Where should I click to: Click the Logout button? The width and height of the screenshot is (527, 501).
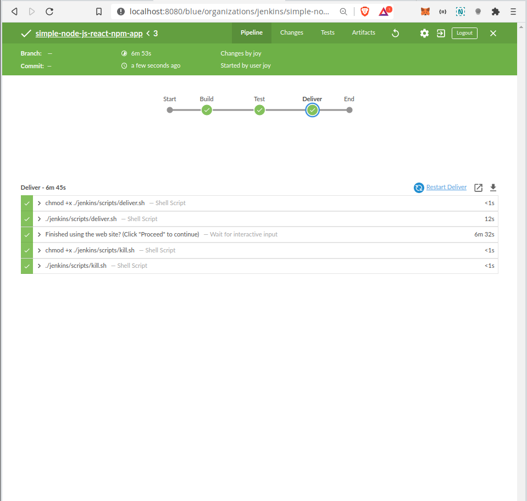464,33
